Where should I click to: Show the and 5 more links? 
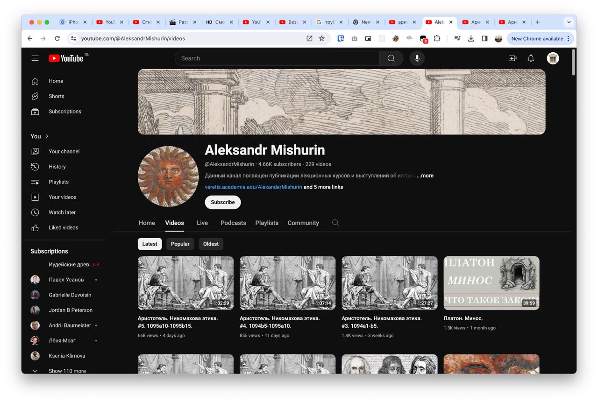coord(323,187)
